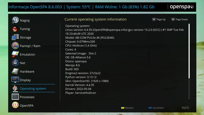
Task: Click the Current operating system information heading
Action: (95, 19)
